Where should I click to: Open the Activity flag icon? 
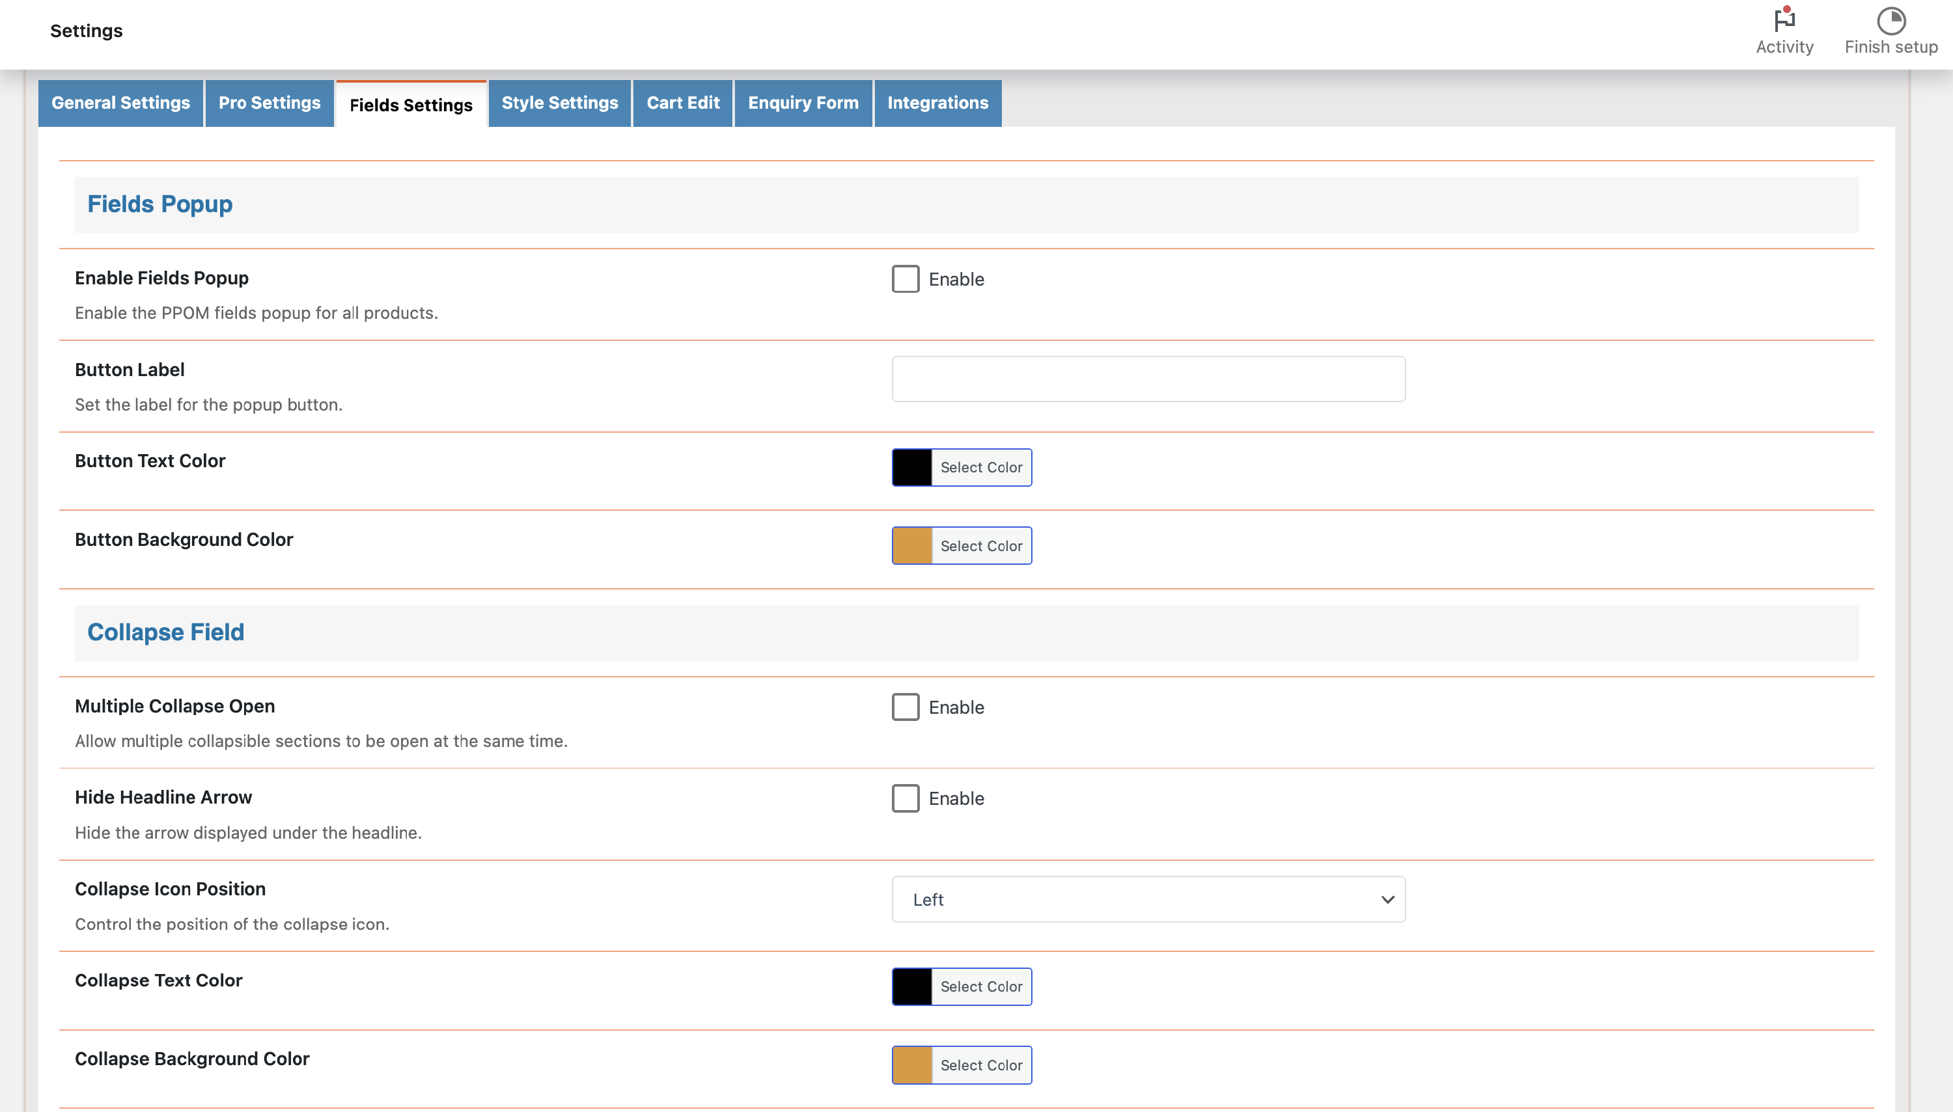coord(1784,20)
